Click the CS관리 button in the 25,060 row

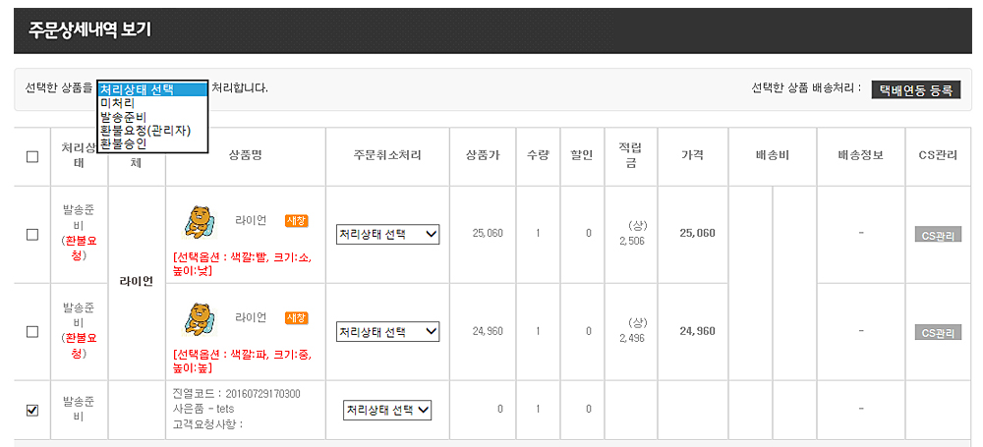click(938, 236)
